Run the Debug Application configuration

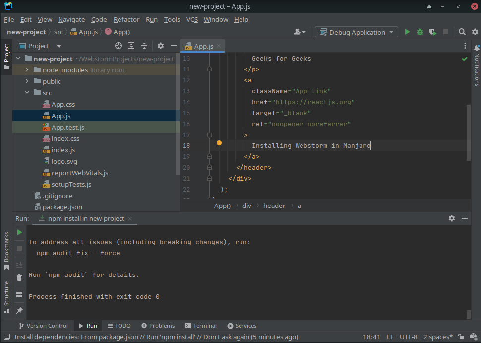(x=407, y=32)
